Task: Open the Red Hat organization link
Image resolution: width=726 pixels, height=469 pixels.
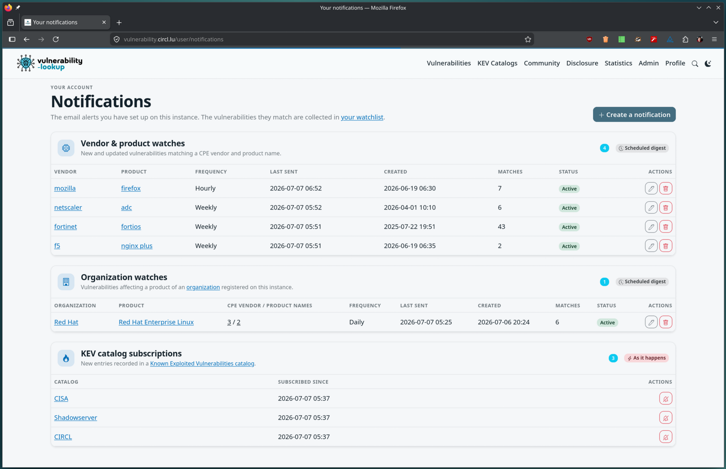Action: pos(66,322)
